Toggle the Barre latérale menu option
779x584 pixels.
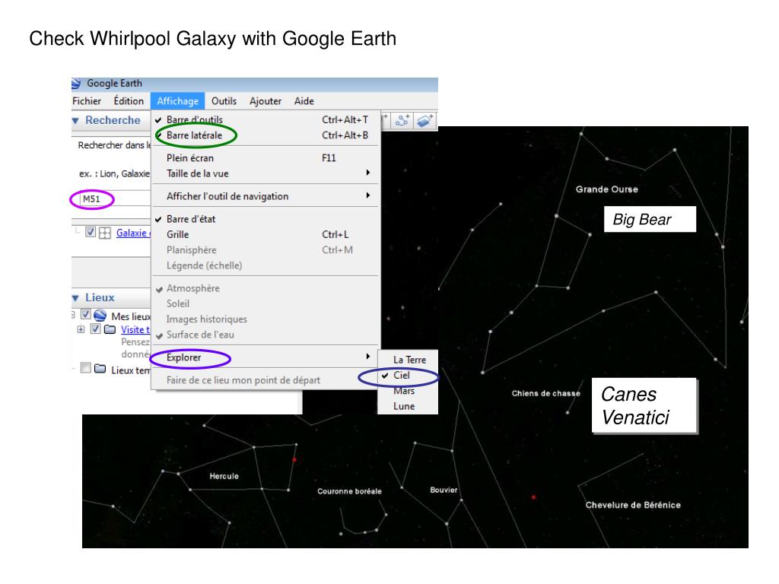tap(266, 135)
